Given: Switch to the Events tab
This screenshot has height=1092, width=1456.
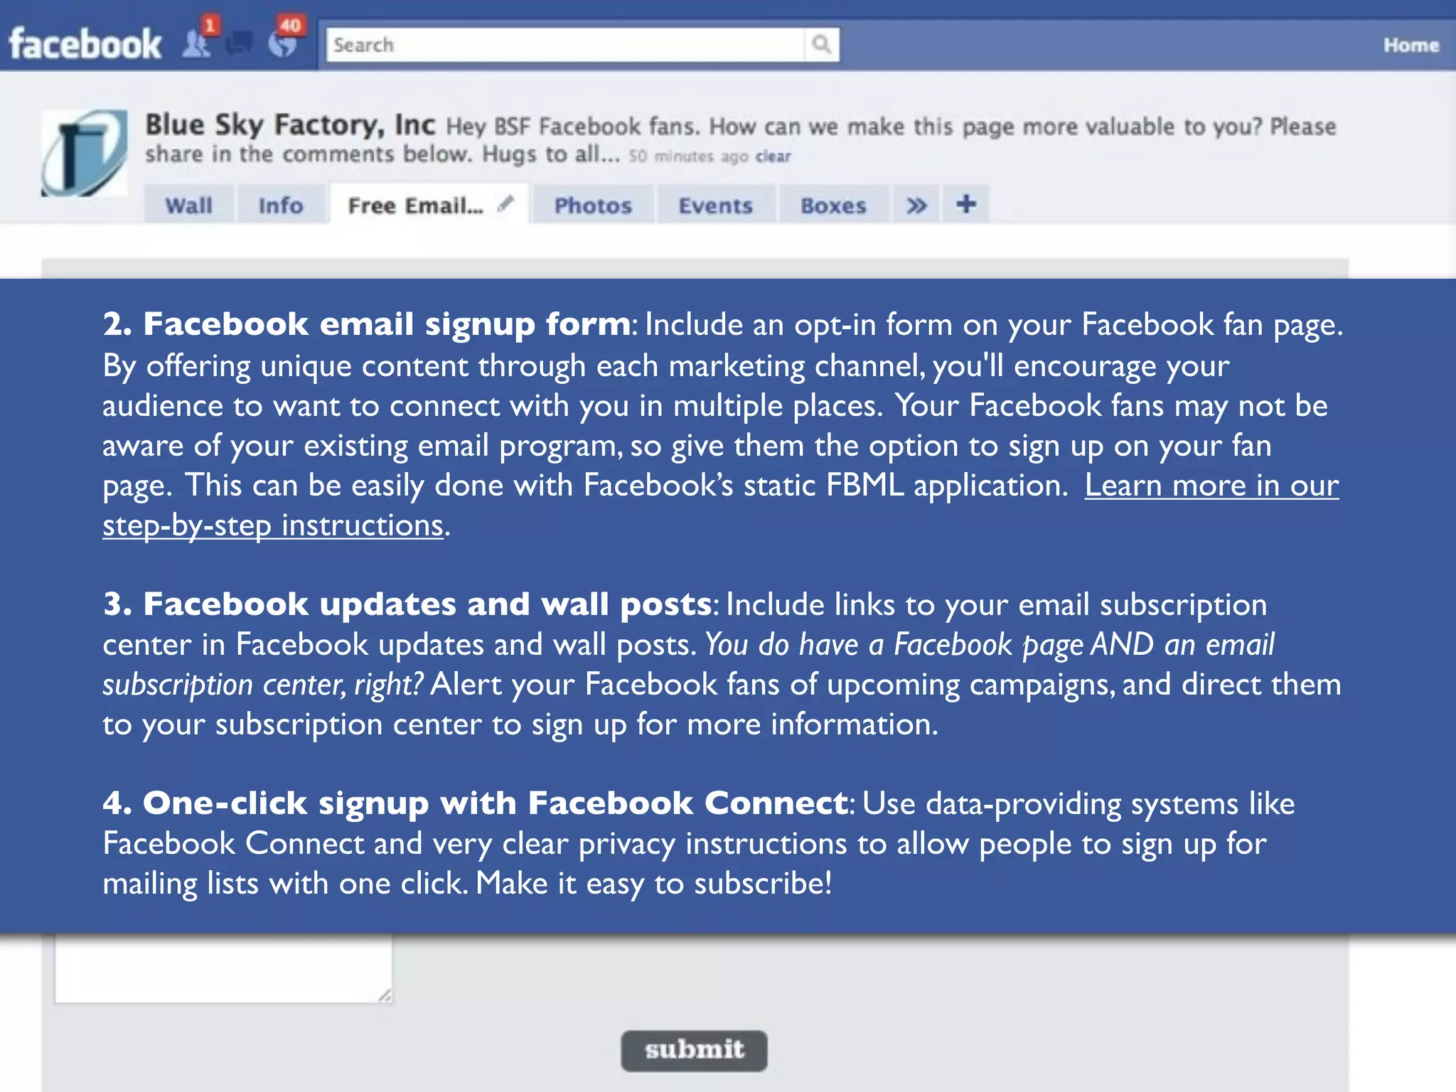Looking at the screenshot, I should (x=715, y=205).
